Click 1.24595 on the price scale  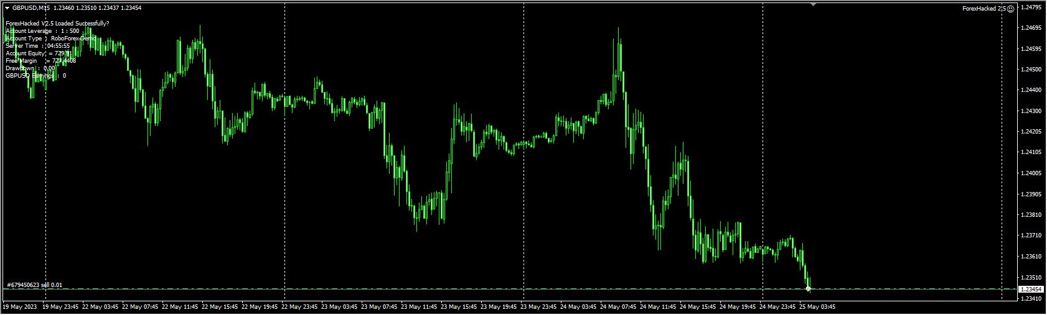[x=1031, y=49]
